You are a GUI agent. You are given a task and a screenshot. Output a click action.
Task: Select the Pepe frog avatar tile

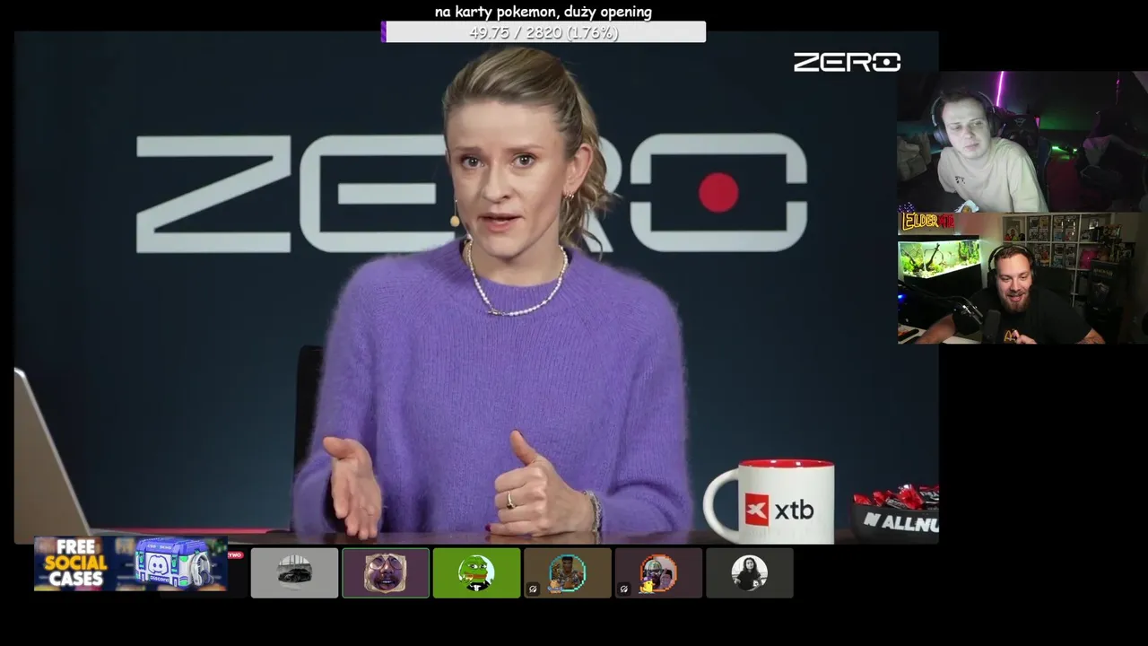pyautogui.click(x=476, y=572)
